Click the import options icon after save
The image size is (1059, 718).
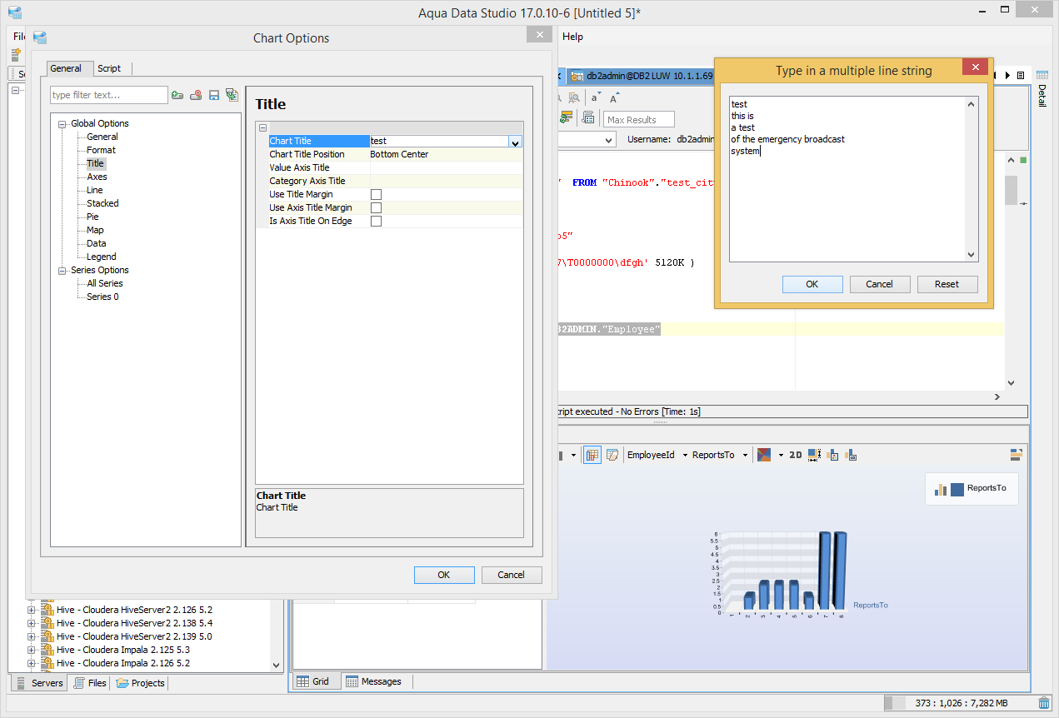(232, 95)
